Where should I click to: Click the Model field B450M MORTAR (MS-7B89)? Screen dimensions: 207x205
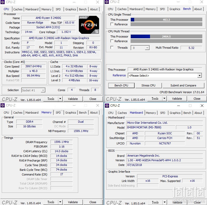pos(151,127)
